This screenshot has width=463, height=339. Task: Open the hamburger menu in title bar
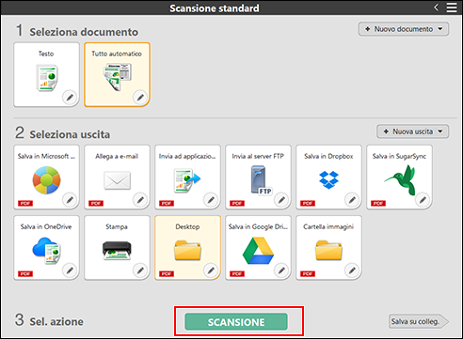pos(452,8)
